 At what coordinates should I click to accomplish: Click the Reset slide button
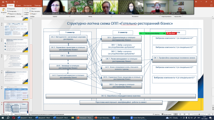(35, 11)
